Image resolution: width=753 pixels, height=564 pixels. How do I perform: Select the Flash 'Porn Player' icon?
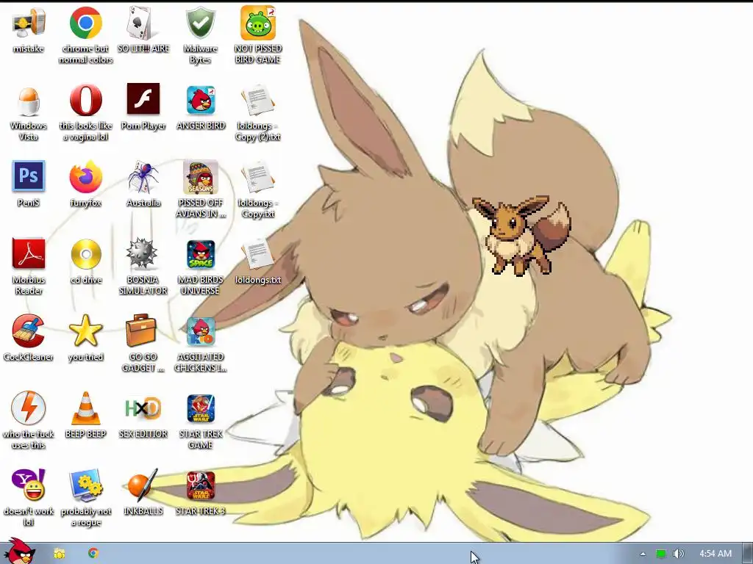tap(143, 99)
